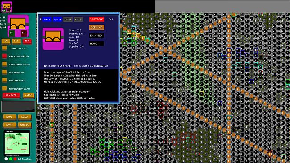Image resolution: width=290 pixels, height=163 pixels.
Task: Click the CLEAR button
Action: click(x=29, y=95)
